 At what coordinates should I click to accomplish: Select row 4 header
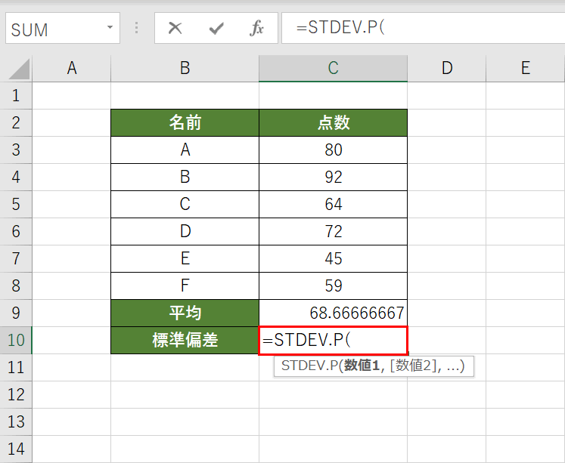pyautogui.click(x=16, y=177)
